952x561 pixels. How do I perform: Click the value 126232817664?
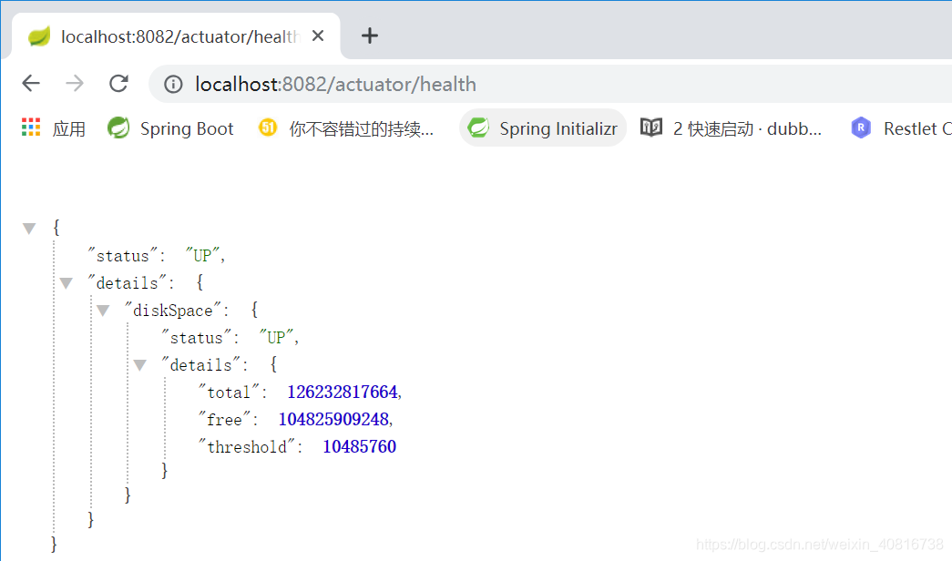(x=343, y=393)
